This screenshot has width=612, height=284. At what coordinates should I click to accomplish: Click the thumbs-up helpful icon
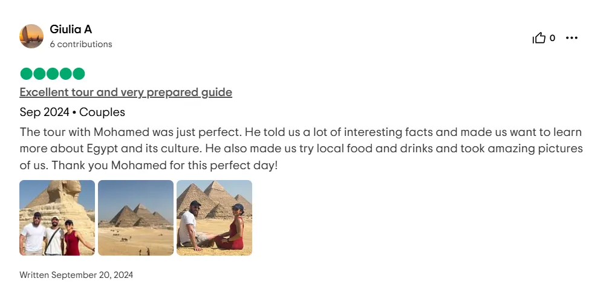pyautogui.click(x=539, y=38)
